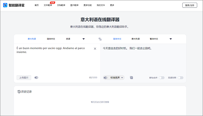The width and height of the screenshot is (203, 116).
Task: Play audio of the source text
Action: (x=36, y=78)
